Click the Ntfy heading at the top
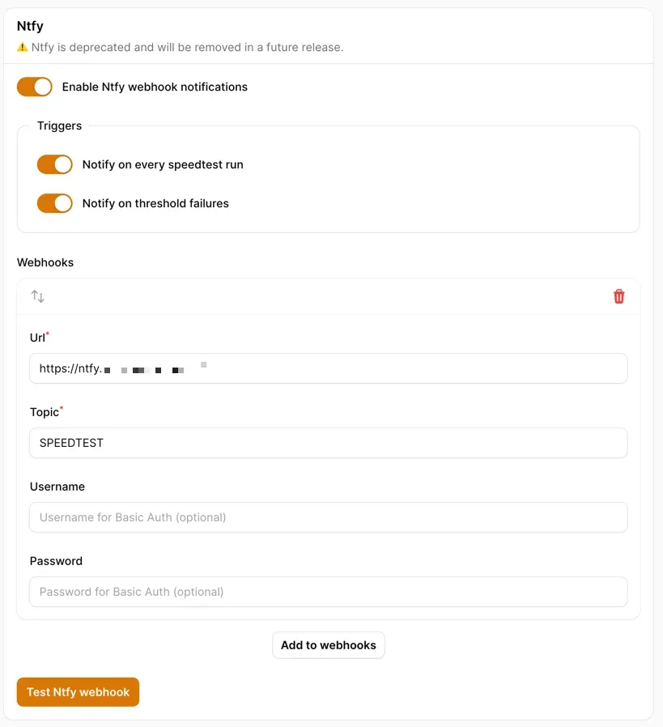 (x=29, y=26)
